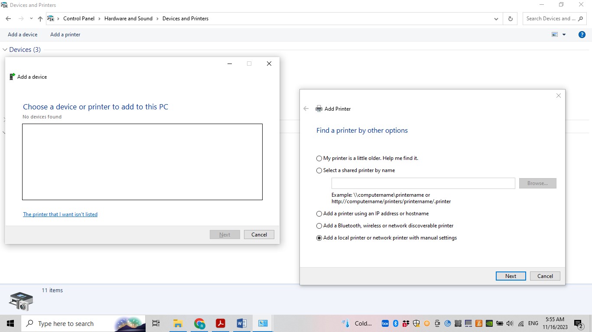Viewport: 592px width, 332px height.
Task: Open the address bar history dropdown
Action: pos(496,19)
